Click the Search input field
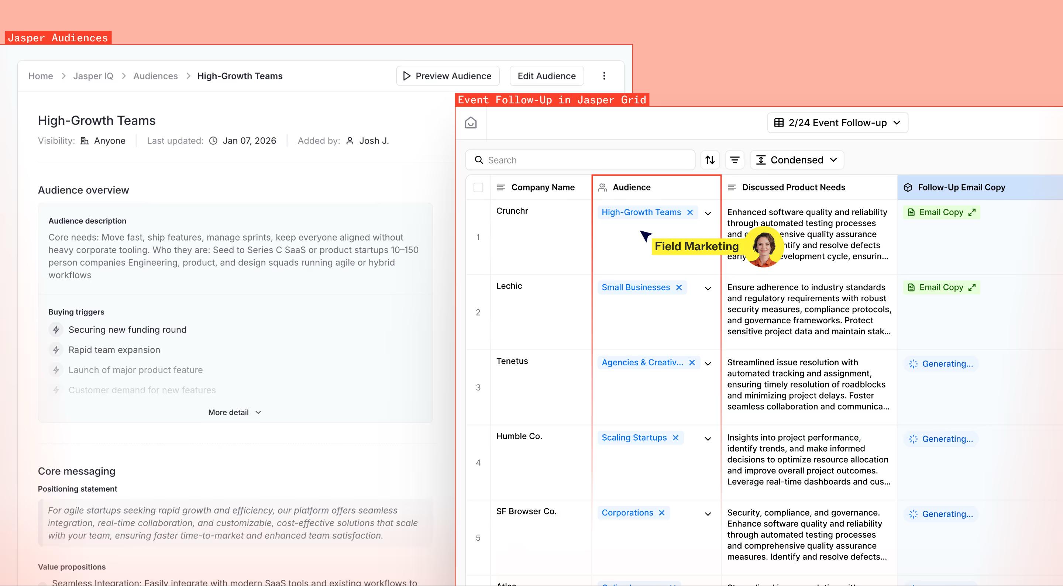This screenshot has width=1063, height=586. [586, 160]
